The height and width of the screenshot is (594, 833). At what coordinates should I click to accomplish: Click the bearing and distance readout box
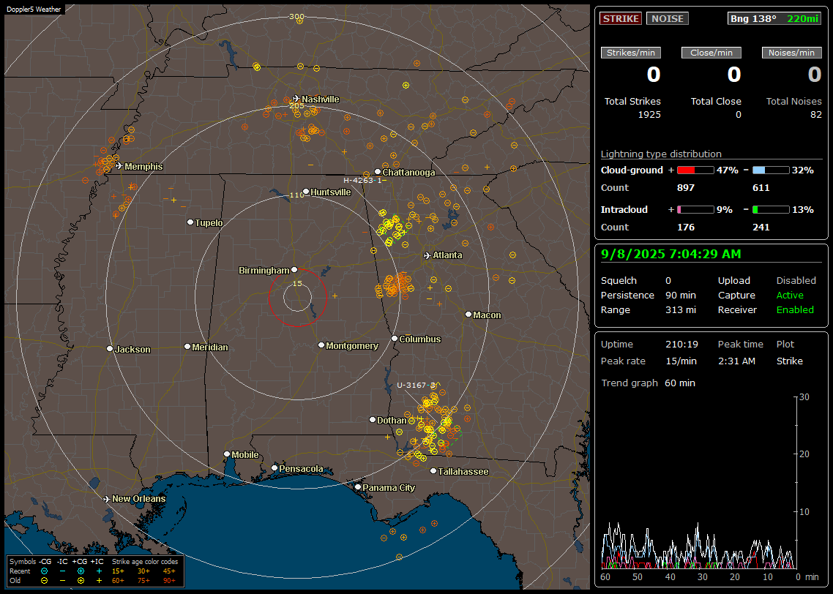pyautogui.click(x=774, y=18)
